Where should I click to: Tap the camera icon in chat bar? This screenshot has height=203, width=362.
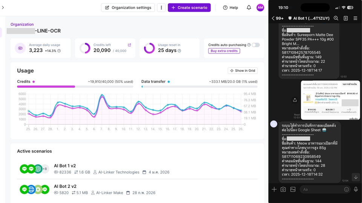click(x=283, y=189)
